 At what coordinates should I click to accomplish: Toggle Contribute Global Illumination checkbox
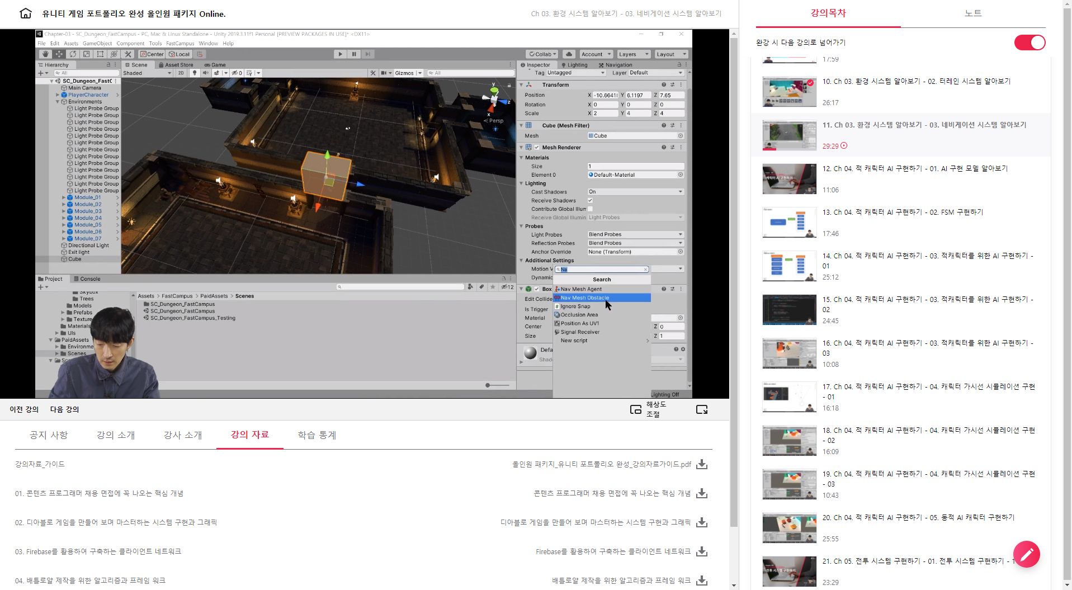click(590, 209)
